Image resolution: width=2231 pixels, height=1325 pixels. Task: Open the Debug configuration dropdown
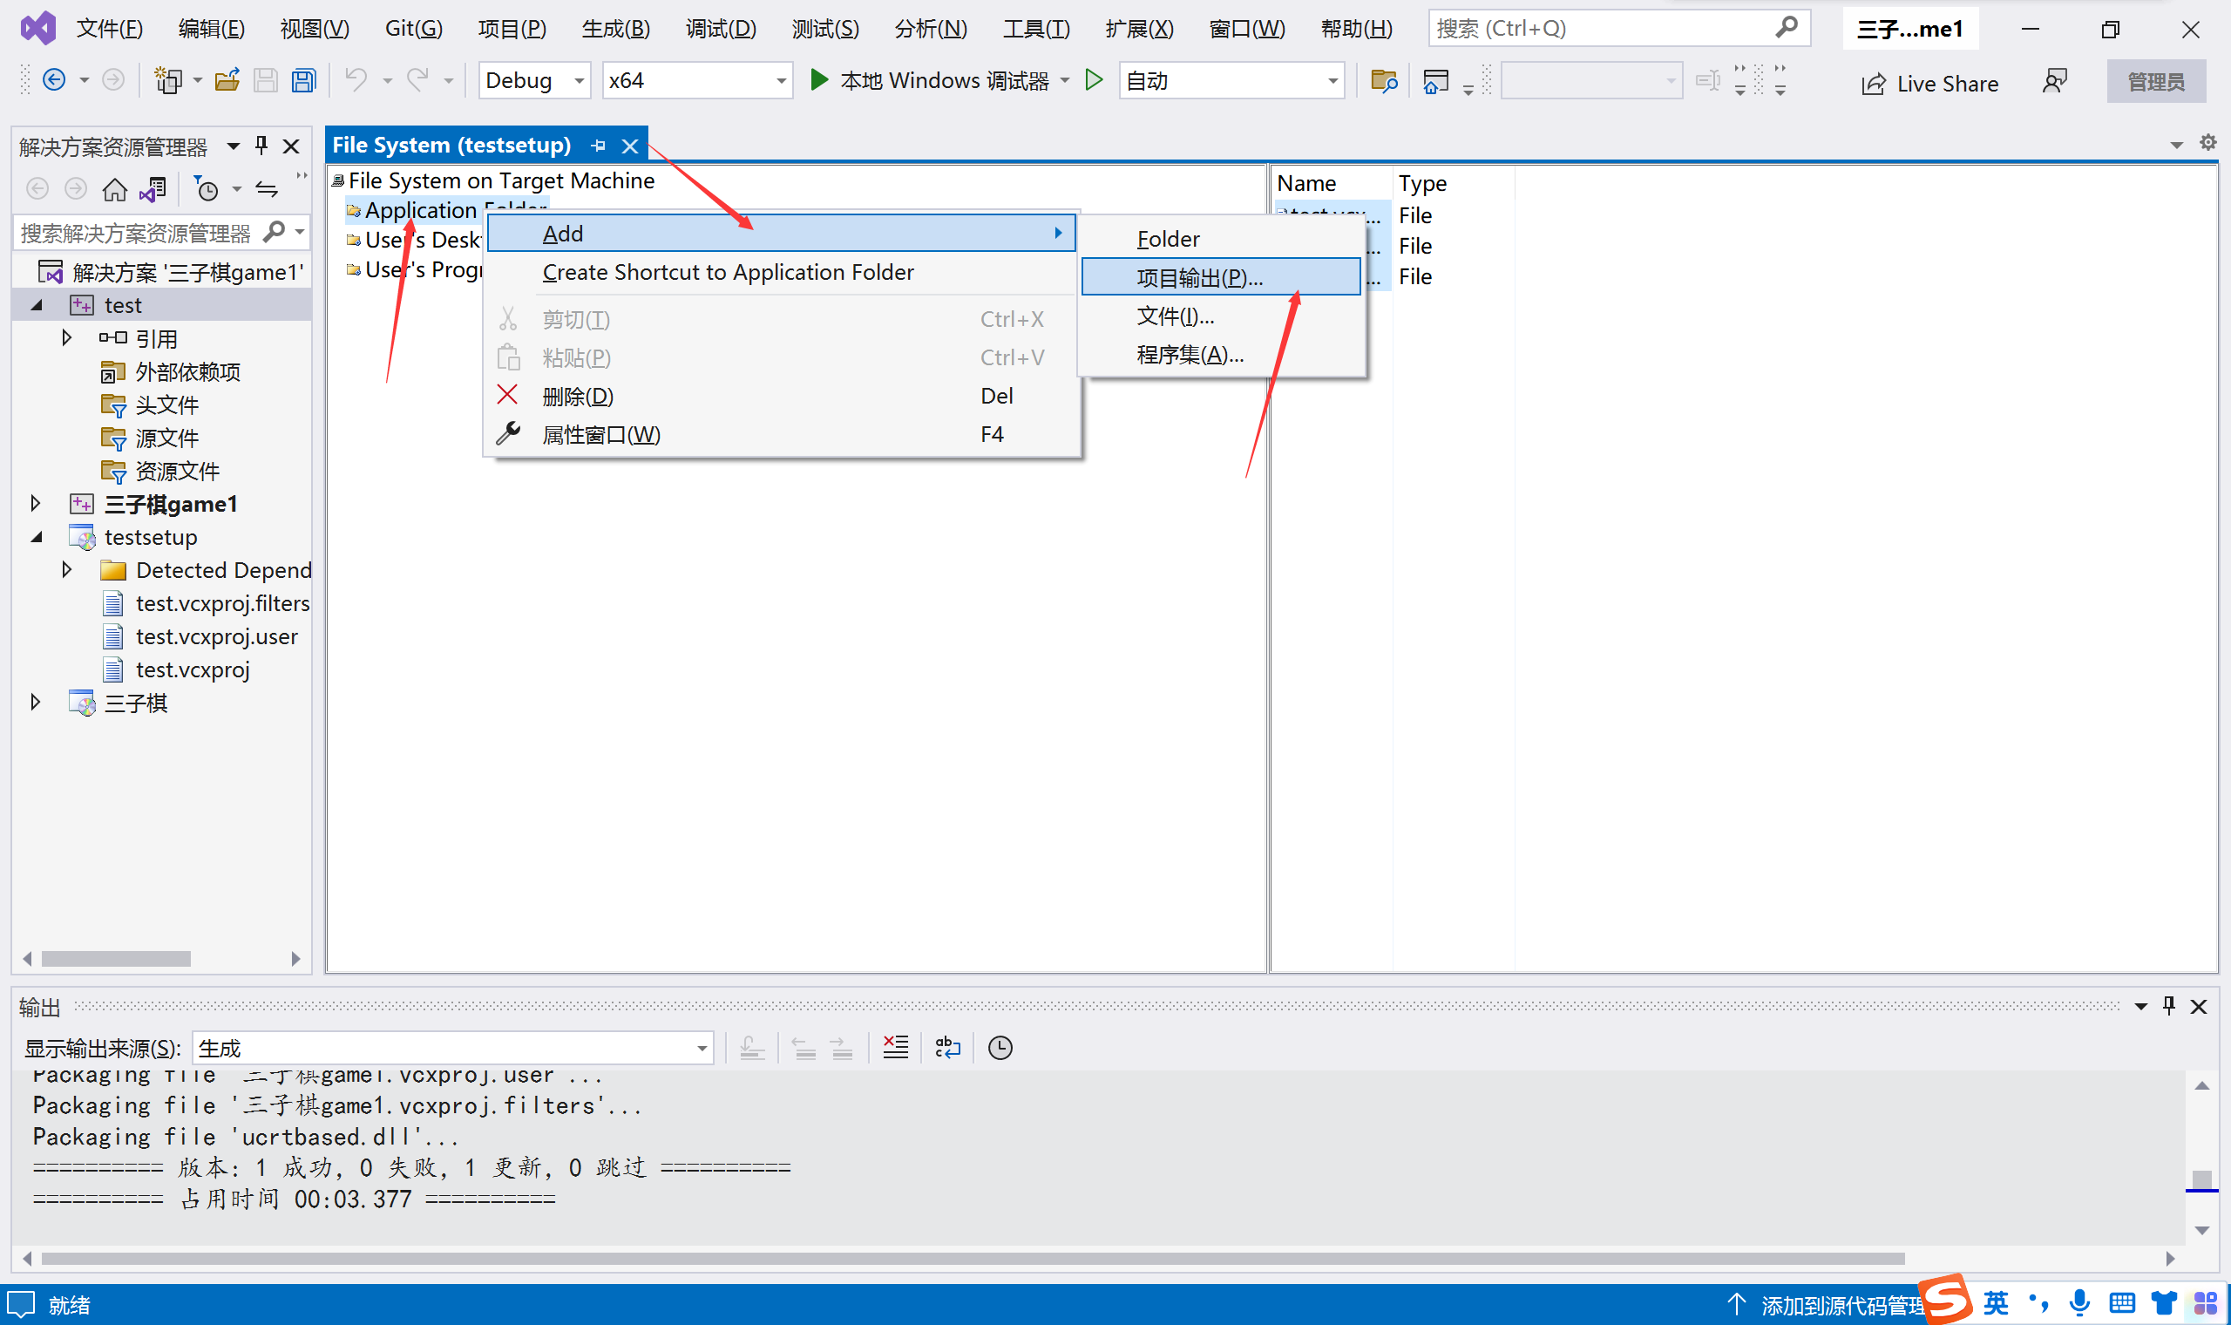tap(580, 81)
